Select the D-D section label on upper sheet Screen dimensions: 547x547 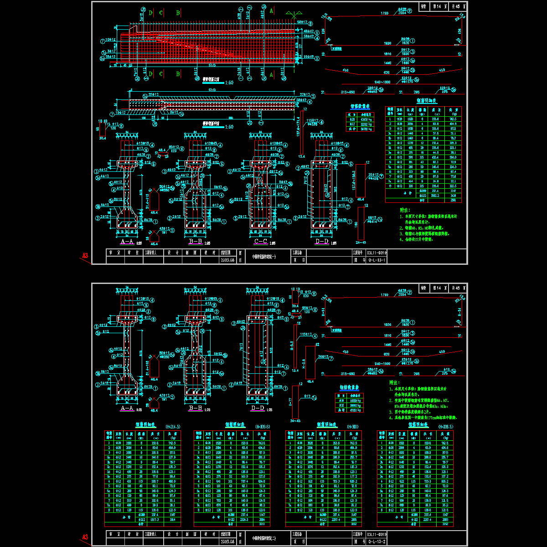coord(322,241)
